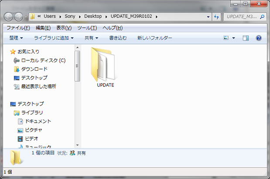Viewport: 270px width, 179px height.
Task: Click the 書き込む button
Action: [x=118, y=38]
